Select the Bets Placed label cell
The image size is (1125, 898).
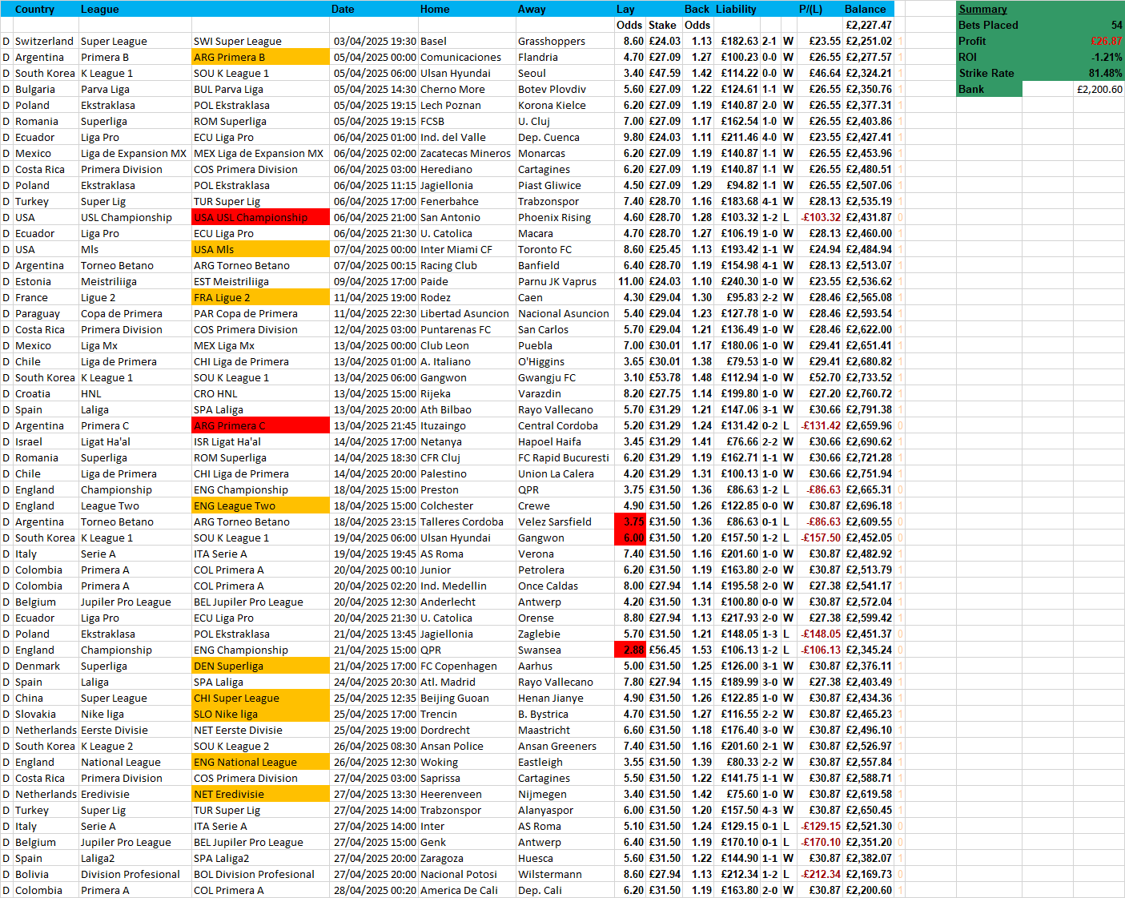tap(988, 25)
